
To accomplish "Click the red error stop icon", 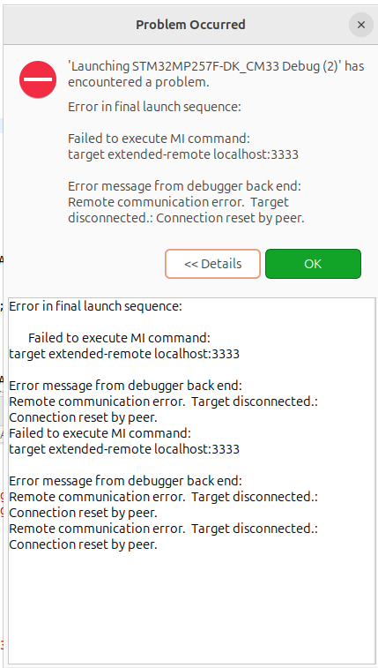I will (x=38, y=79).
